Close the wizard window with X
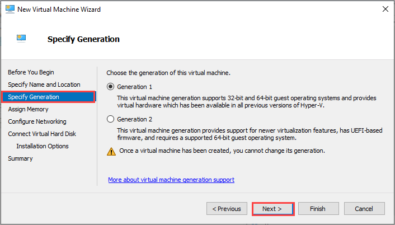This screenshot has height=225, width=395. 385,9
